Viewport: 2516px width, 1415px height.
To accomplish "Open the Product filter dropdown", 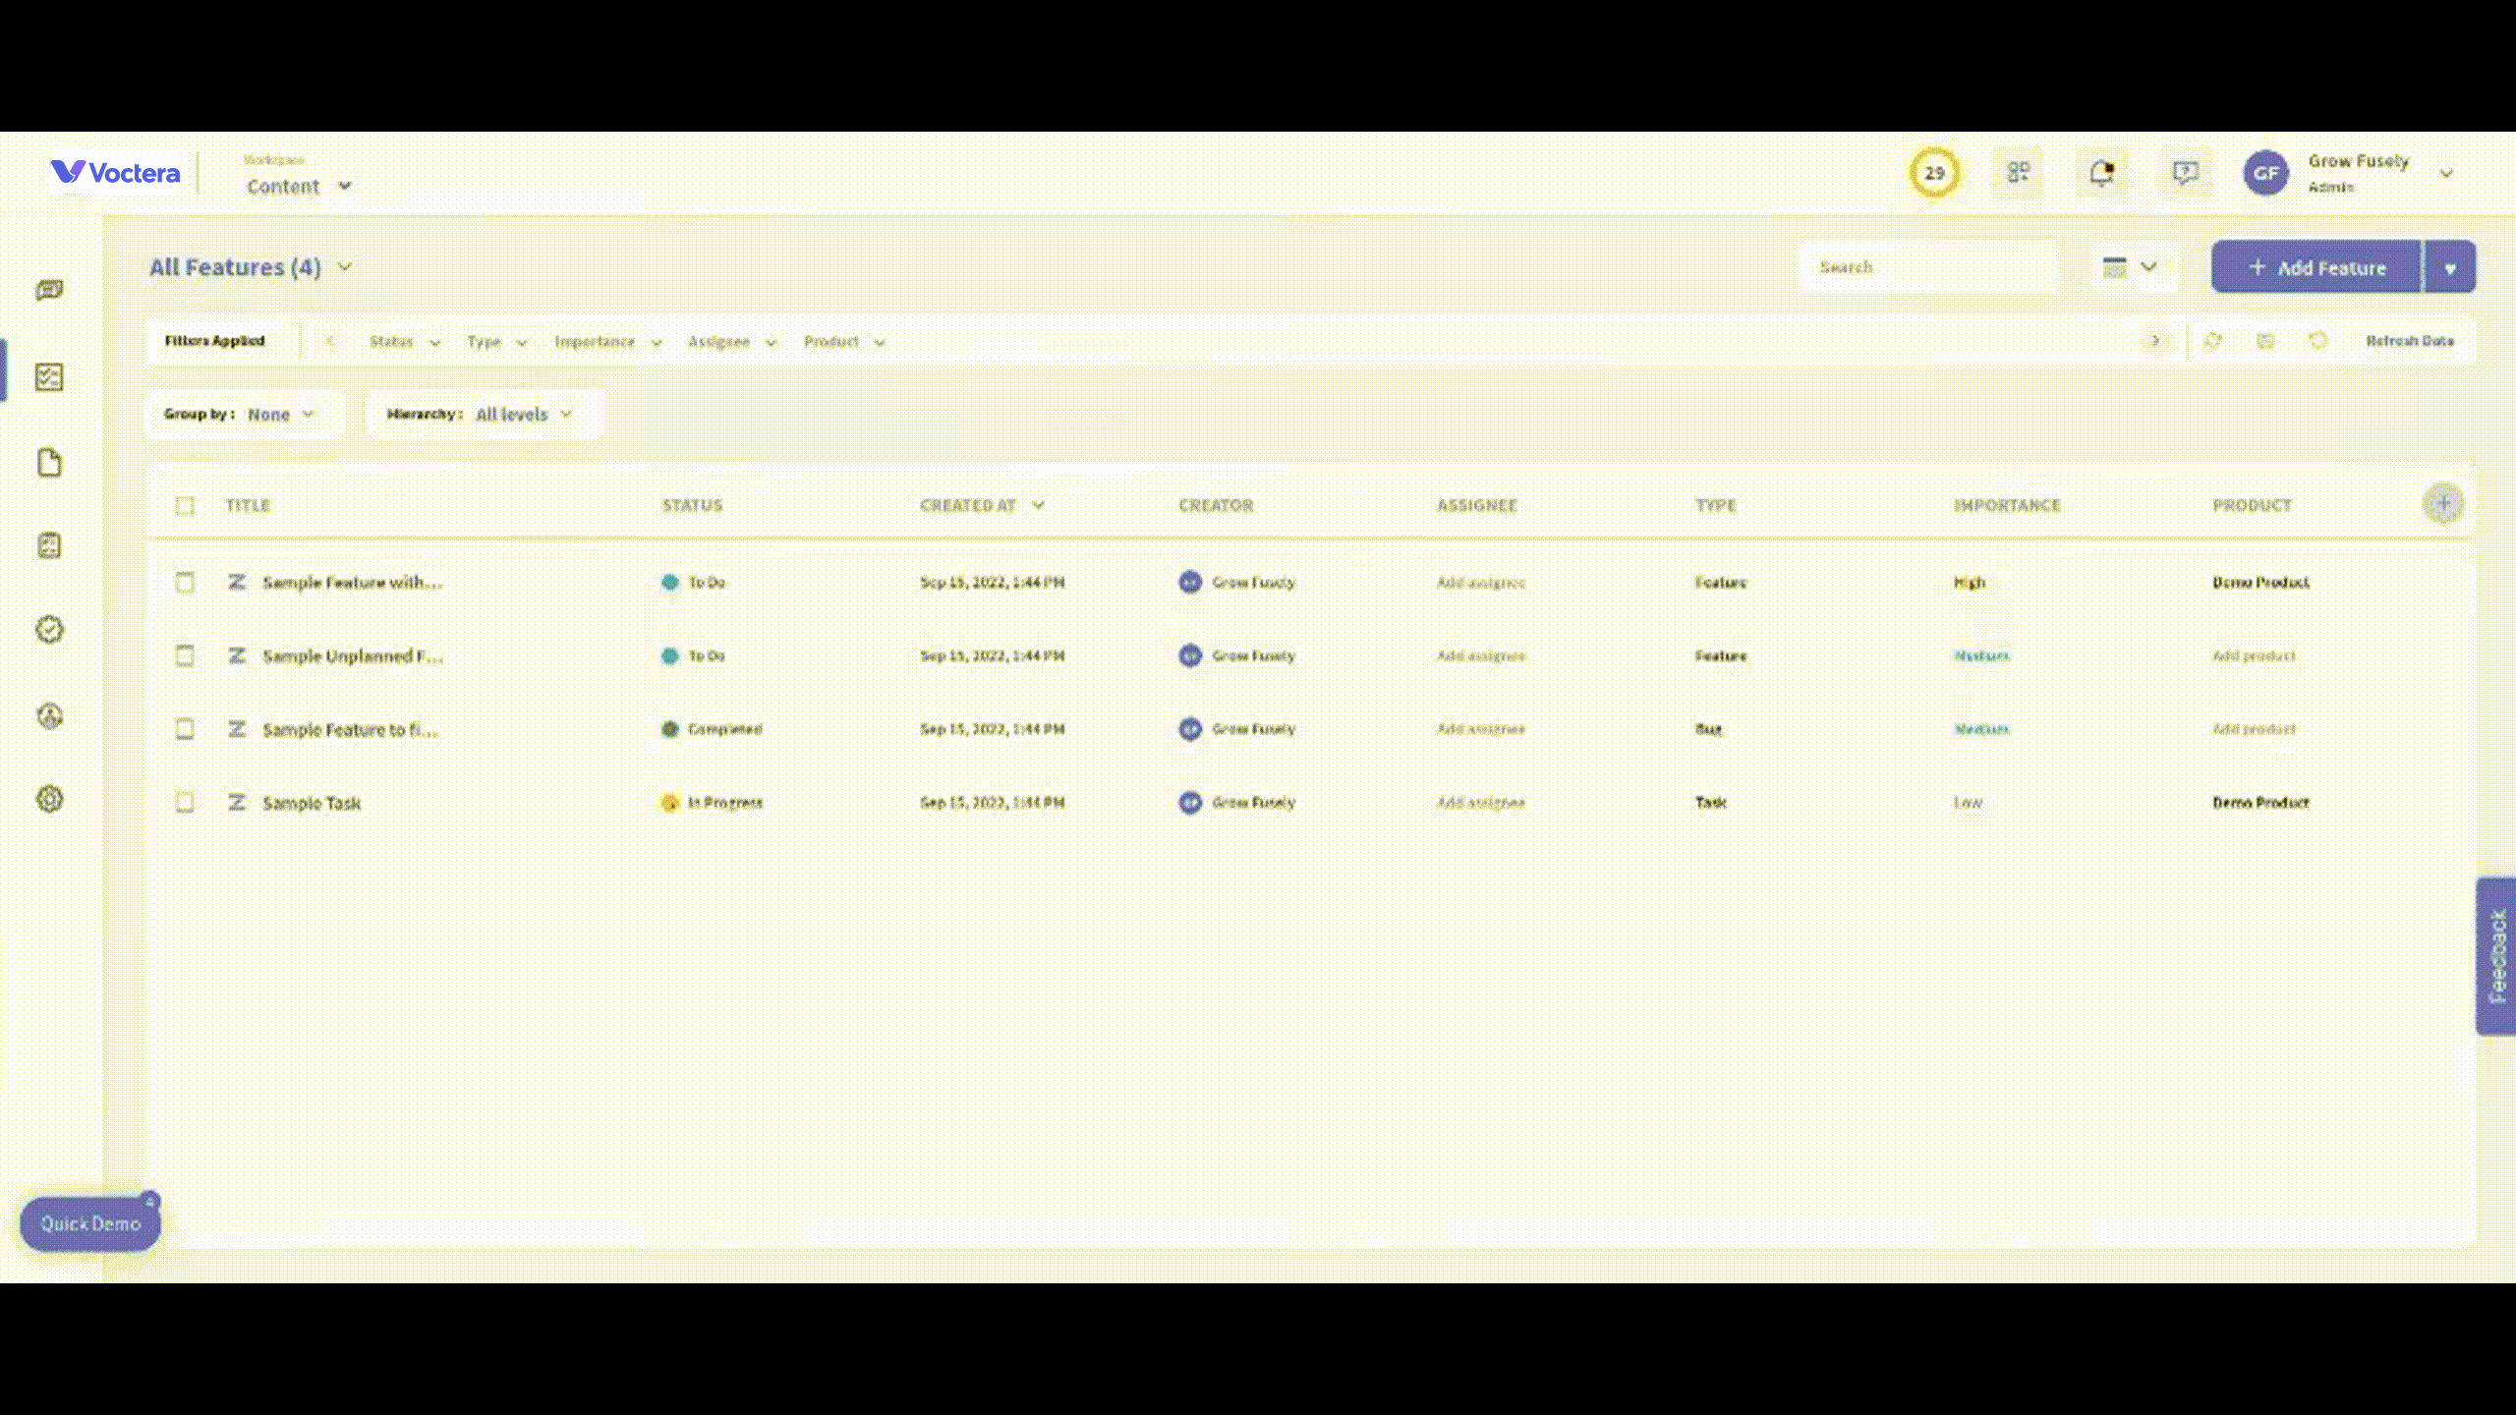I will (x=844, y=342).
